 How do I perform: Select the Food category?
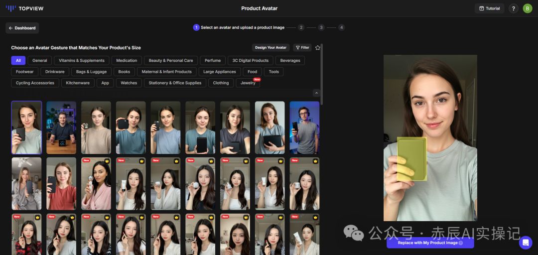[x=252, y=72]
